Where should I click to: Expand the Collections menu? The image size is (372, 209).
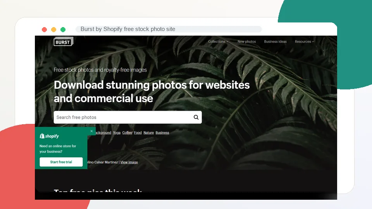218,41
